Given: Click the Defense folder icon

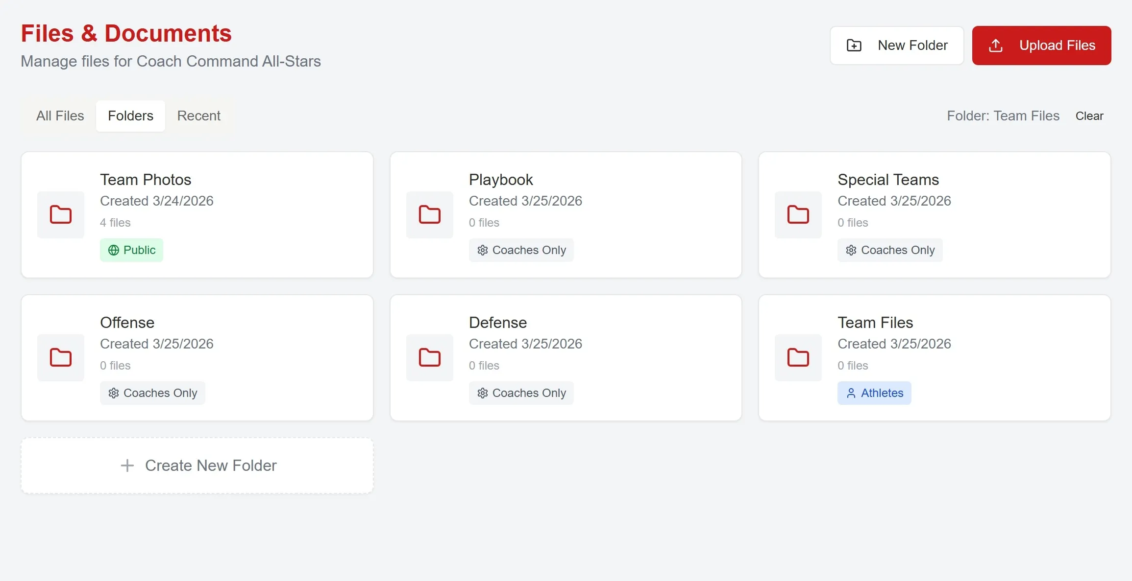Looking at the screenshot, I should point(429,357).
